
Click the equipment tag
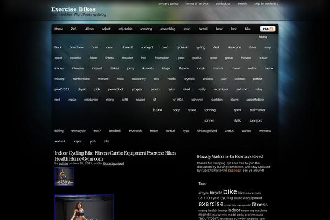coord(254,198)
